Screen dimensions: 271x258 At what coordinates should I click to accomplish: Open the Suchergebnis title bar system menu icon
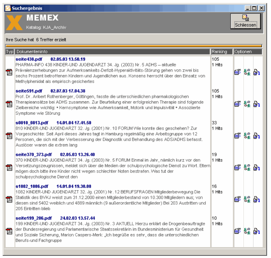click(x=8, y=8)
